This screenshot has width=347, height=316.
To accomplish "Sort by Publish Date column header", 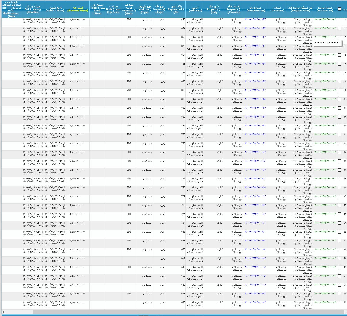I will (55, 9).
